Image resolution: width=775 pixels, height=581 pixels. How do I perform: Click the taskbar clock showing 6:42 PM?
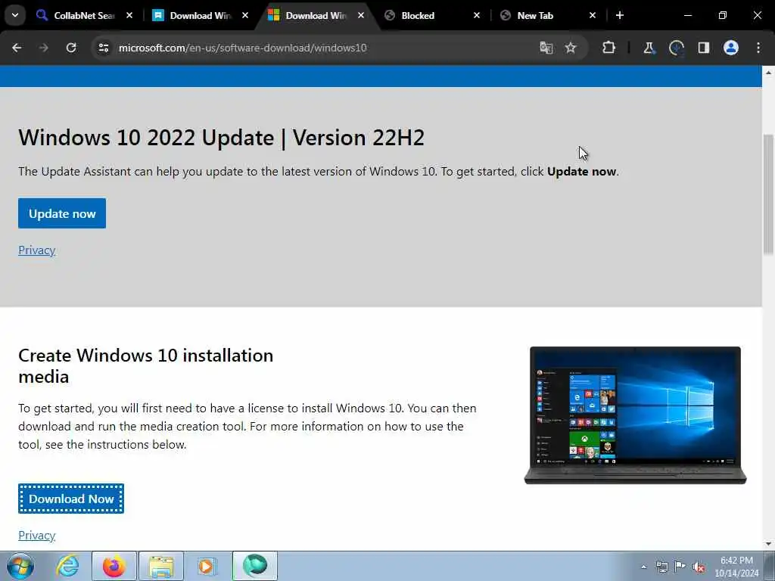tap(736, 567)
